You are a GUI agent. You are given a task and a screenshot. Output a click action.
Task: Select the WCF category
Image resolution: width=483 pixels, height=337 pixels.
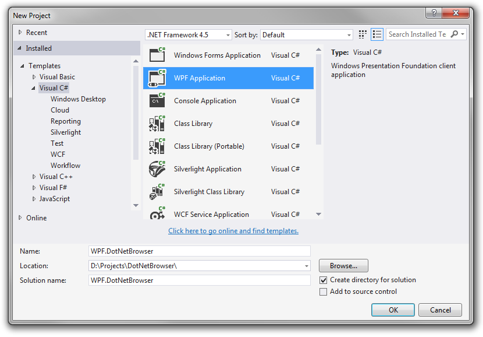[x=58, y=155]
